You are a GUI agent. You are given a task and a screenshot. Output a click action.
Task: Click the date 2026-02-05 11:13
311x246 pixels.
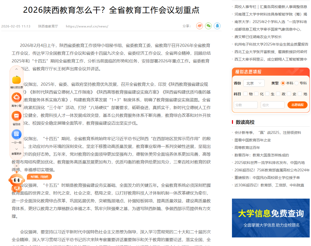point(16,26)
